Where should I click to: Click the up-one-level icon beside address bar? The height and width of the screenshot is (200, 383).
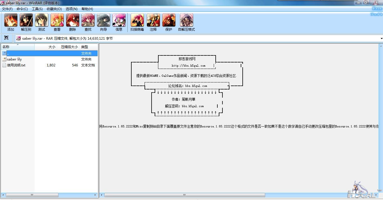6,38
